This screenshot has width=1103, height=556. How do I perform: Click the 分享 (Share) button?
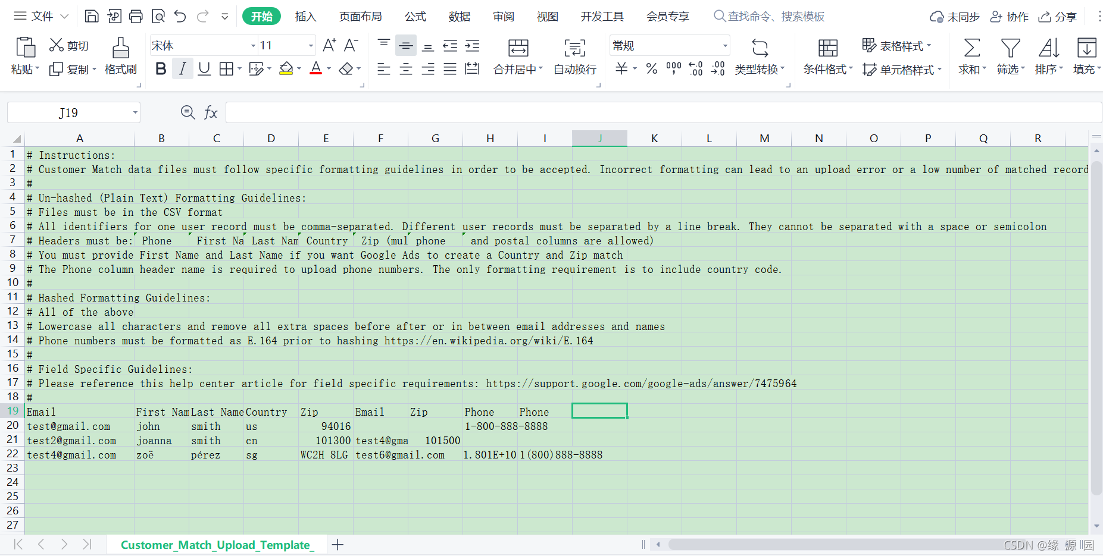[x=1058, y=17]
